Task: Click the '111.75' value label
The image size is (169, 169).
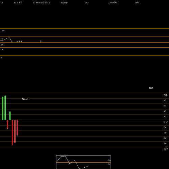Action: coord(25,99)
